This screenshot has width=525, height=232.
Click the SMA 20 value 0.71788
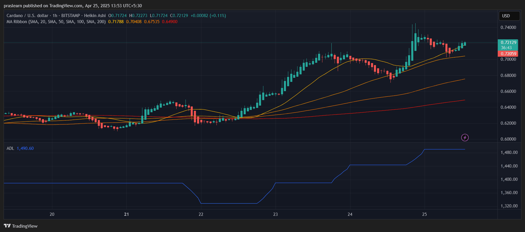pyautogui.click(x=116, y=22)
